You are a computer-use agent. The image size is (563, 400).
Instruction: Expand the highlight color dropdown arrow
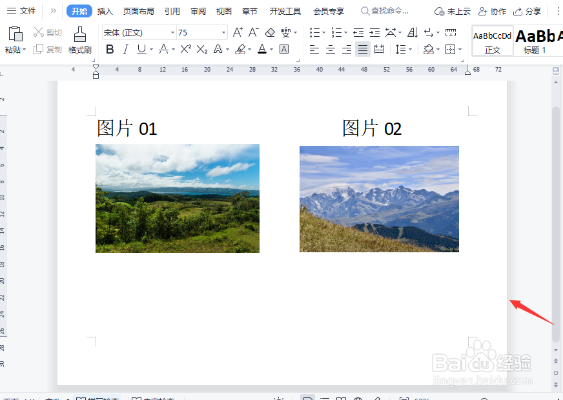pyautogui.click(x=250, y=49)
